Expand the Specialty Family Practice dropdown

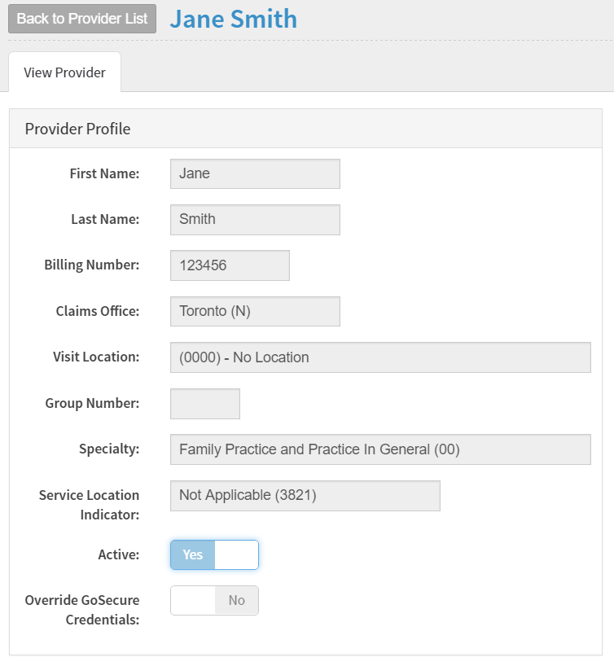380,449
